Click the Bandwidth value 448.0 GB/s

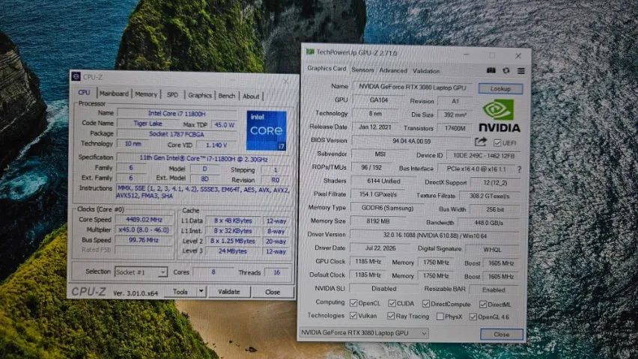click(x=489, y=223)
